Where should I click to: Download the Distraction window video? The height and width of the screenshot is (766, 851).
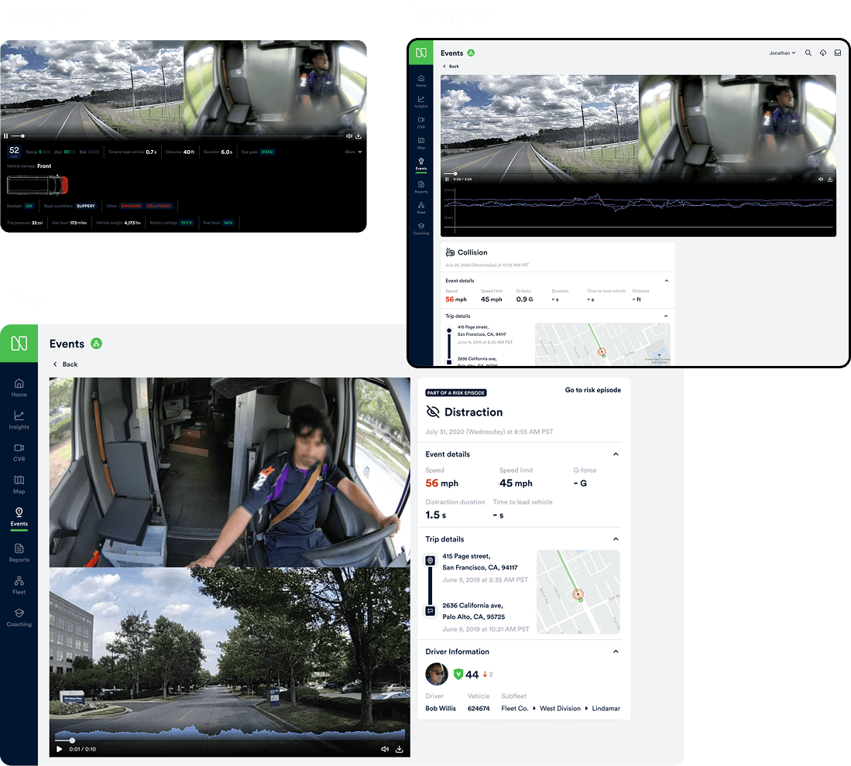399,749
